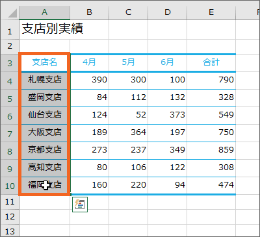Click cell with value 122
This screenshot has width=260, height=237.
[168, 168]
